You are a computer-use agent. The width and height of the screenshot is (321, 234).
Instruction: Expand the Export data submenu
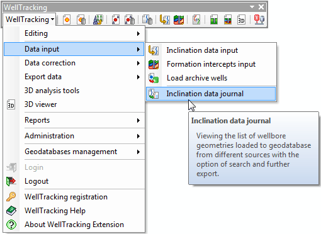74,77
